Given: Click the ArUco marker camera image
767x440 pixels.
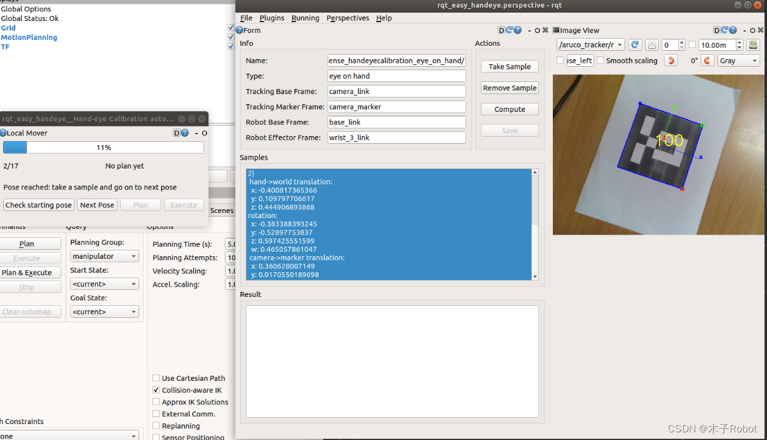Looking at the screenshot, I should point(657,155).
